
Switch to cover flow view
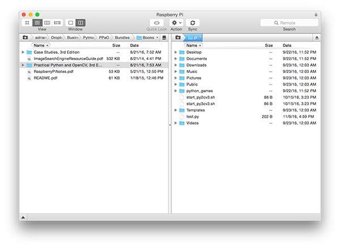point(57,23)
